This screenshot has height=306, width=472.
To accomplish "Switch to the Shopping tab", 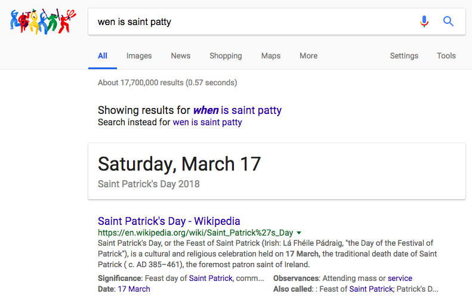I will click(x=226, y=55).
